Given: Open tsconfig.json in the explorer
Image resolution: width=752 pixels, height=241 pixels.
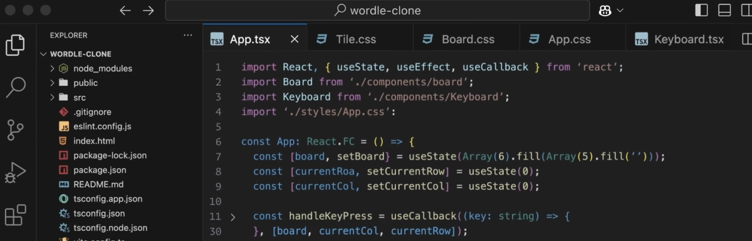Looking at the screenshot, I should pyautogui.click(x=99, y=213).
